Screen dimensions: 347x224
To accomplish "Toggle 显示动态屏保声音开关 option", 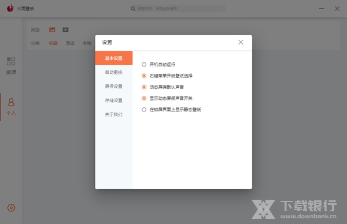I will pyautogui.click(x=144, y=98).
